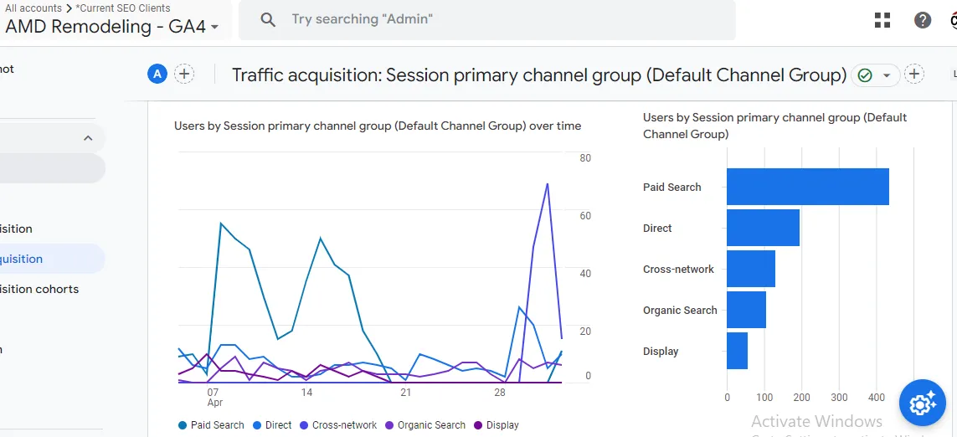The image size is (957, 437).
Task: Toggle Cross-network series in chart legend
Action: pyautogui.click(x=338, y=425)
